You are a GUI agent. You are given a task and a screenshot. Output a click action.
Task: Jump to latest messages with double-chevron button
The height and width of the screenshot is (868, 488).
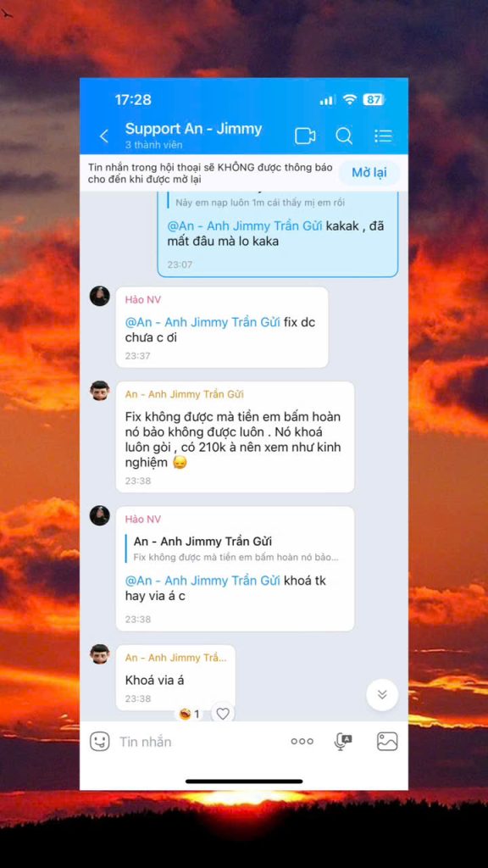pos(382,695)
